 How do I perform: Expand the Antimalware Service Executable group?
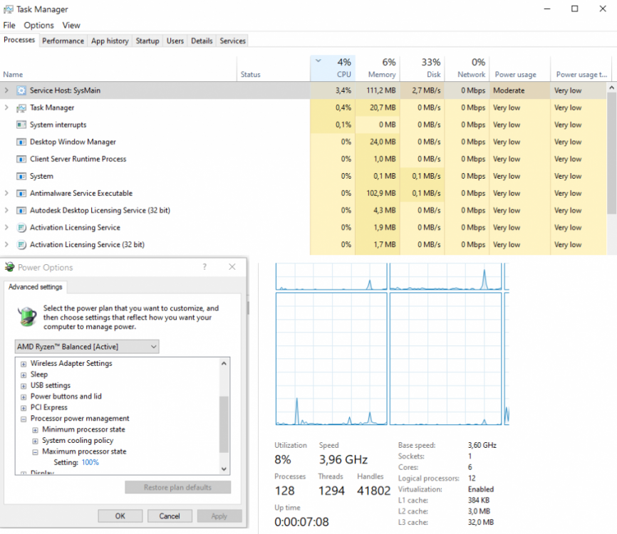click(6, 193)
